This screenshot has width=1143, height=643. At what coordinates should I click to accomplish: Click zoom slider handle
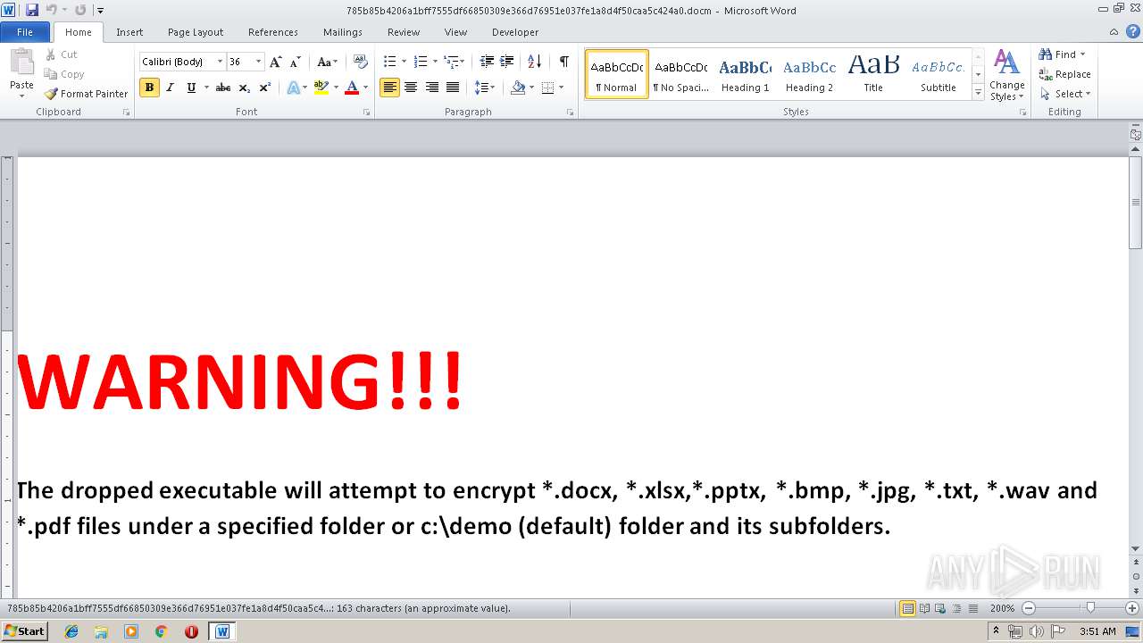[1090, 608]
